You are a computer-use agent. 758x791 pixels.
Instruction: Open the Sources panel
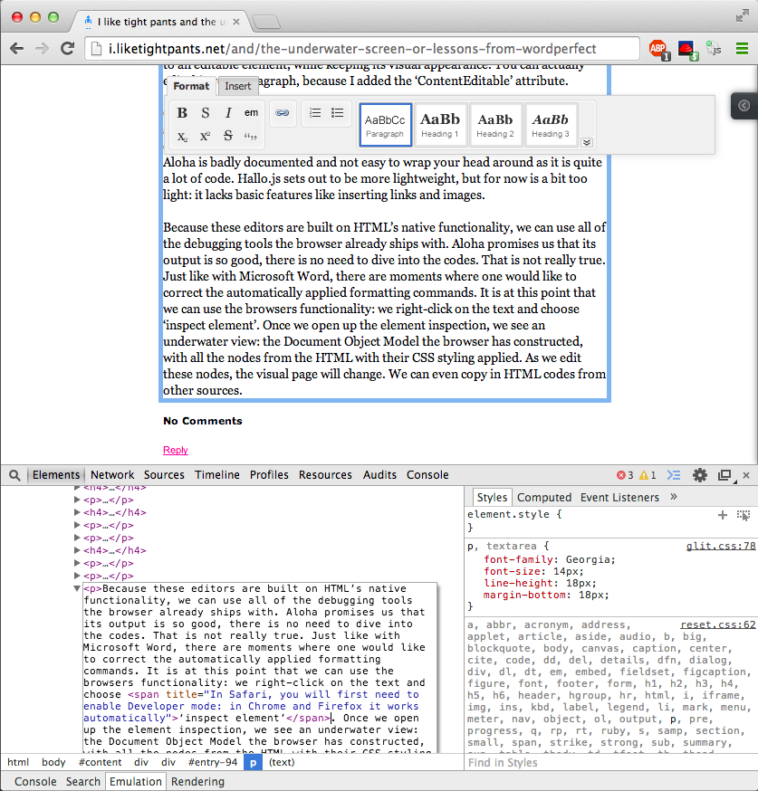point(164,475)
